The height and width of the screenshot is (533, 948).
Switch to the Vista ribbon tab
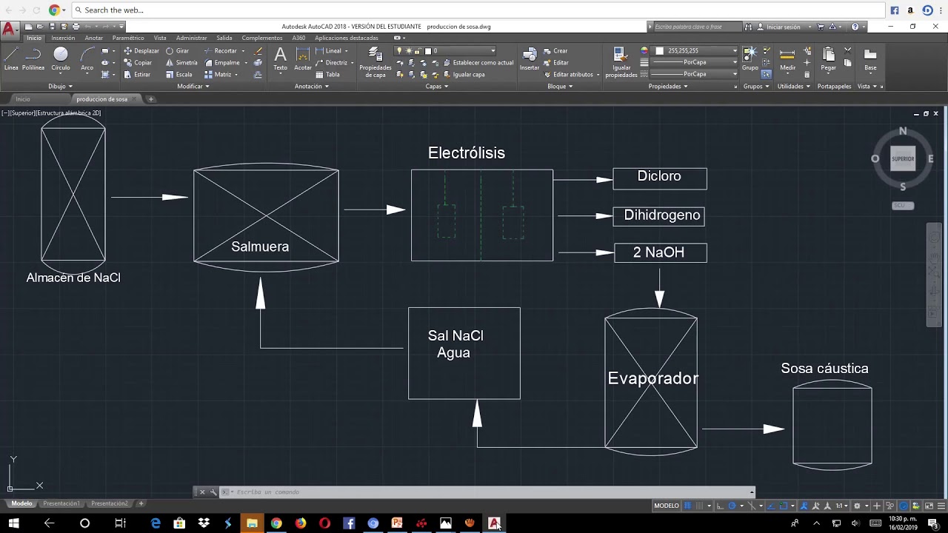pos(160,38)
